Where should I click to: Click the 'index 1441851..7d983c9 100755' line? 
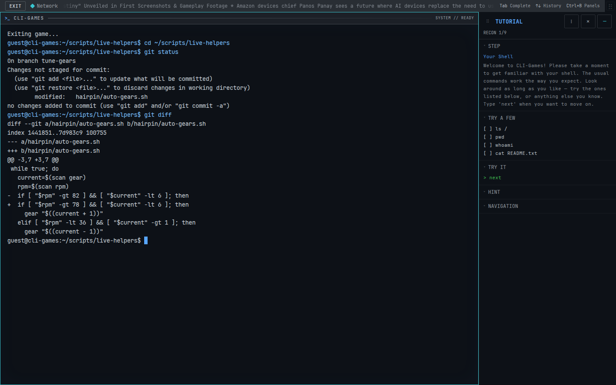click(57, 133)
